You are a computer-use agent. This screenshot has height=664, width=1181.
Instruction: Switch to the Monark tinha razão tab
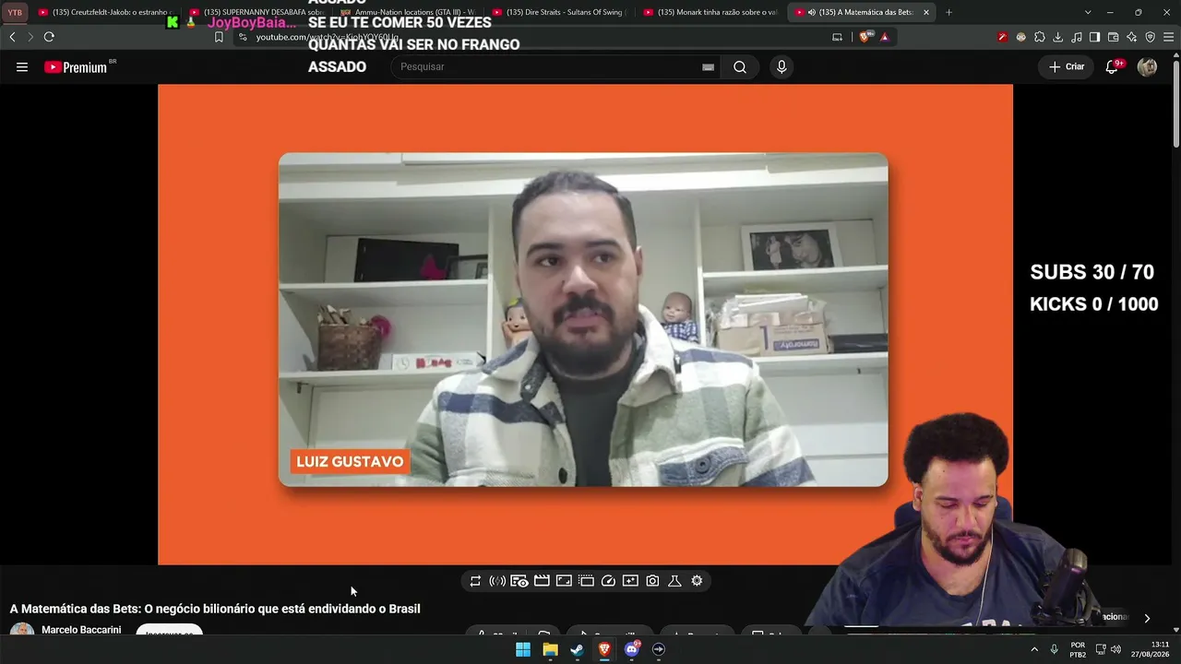[710, 12]
